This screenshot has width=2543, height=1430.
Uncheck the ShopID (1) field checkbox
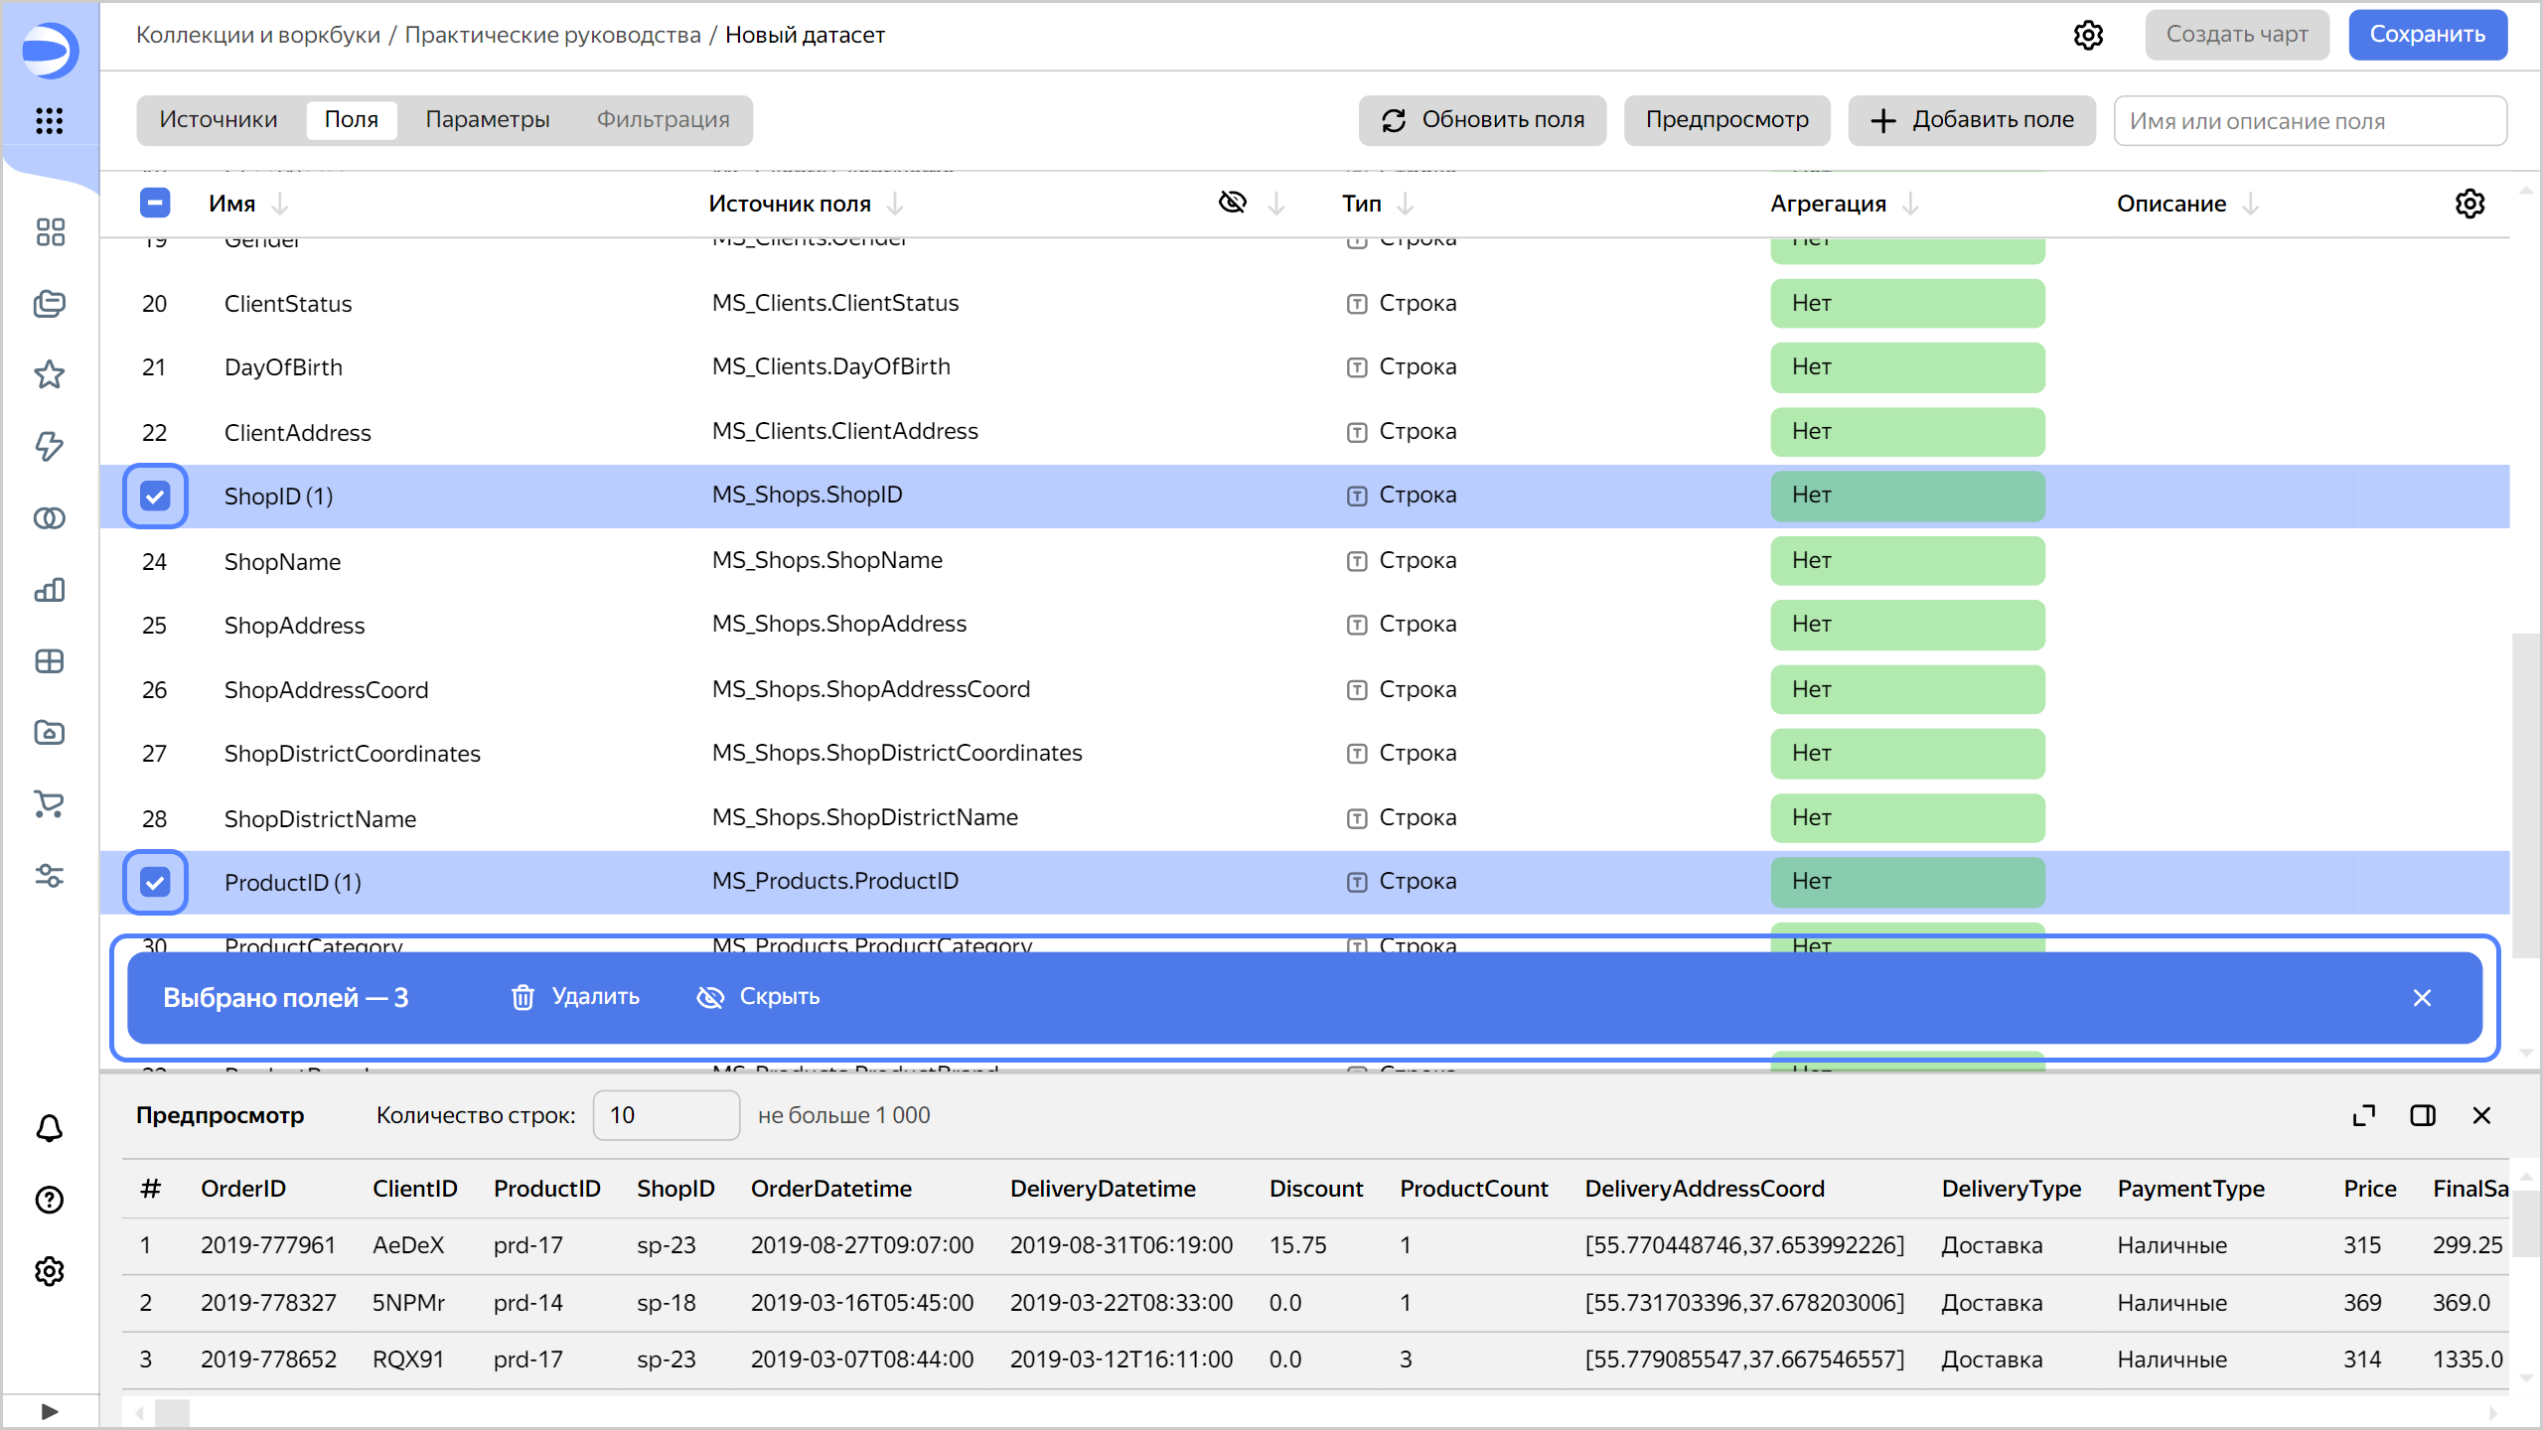point(155,496)
